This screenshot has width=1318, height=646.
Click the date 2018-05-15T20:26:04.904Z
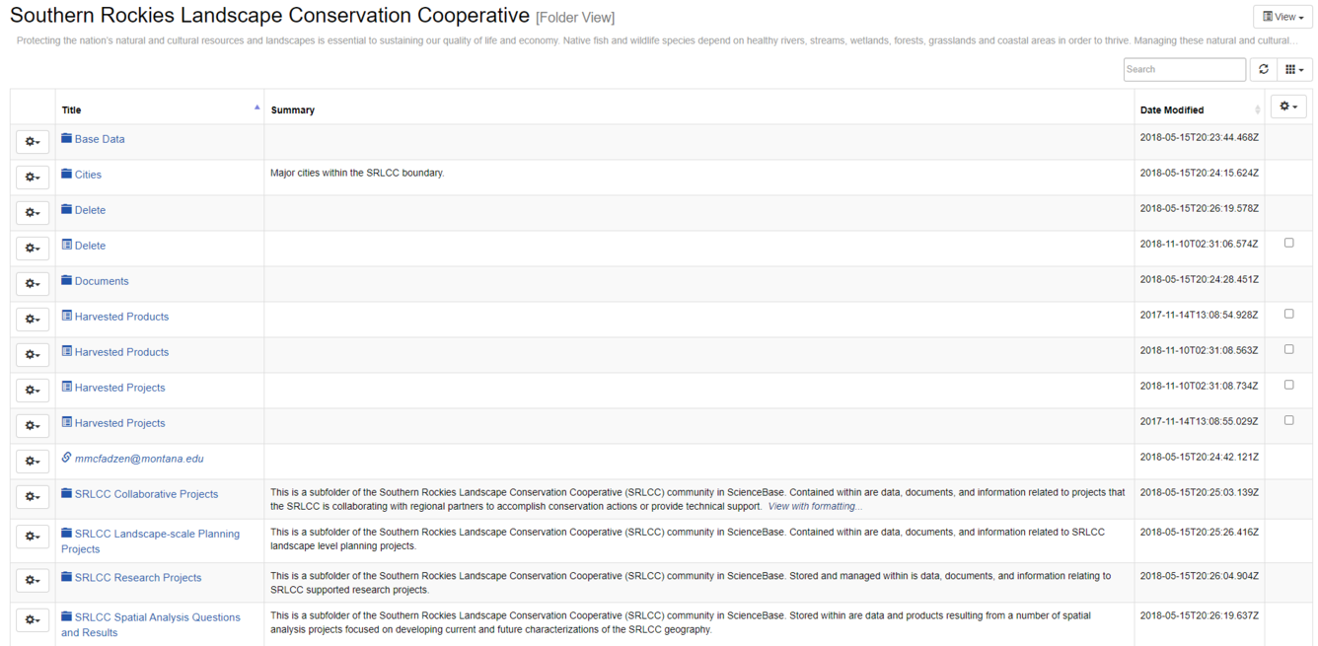point(1199,576)
